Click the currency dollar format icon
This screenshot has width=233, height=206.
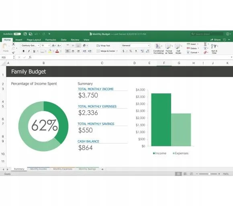[123, 51]
